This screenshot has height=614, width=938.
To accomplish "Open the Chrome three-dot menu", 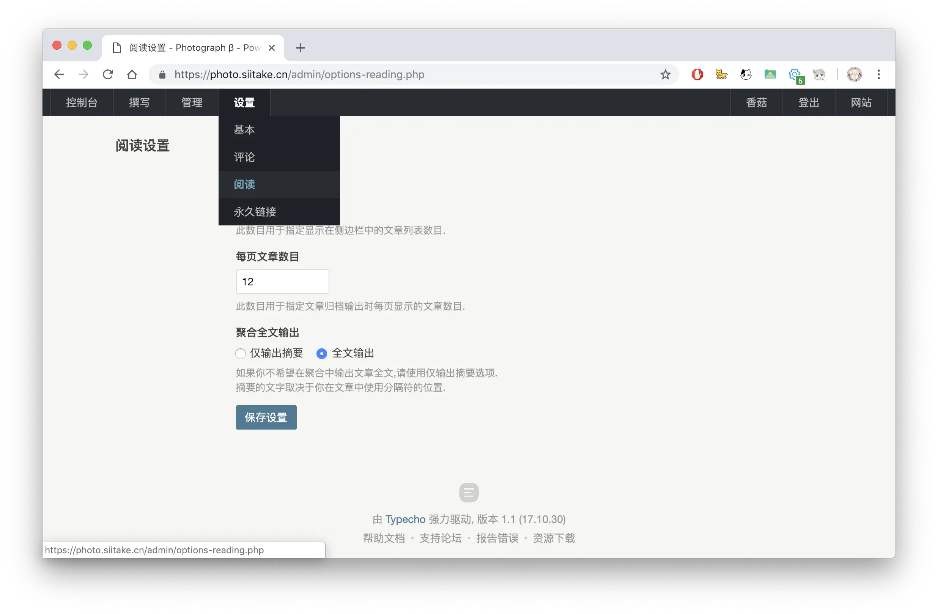I will (878, 74).
